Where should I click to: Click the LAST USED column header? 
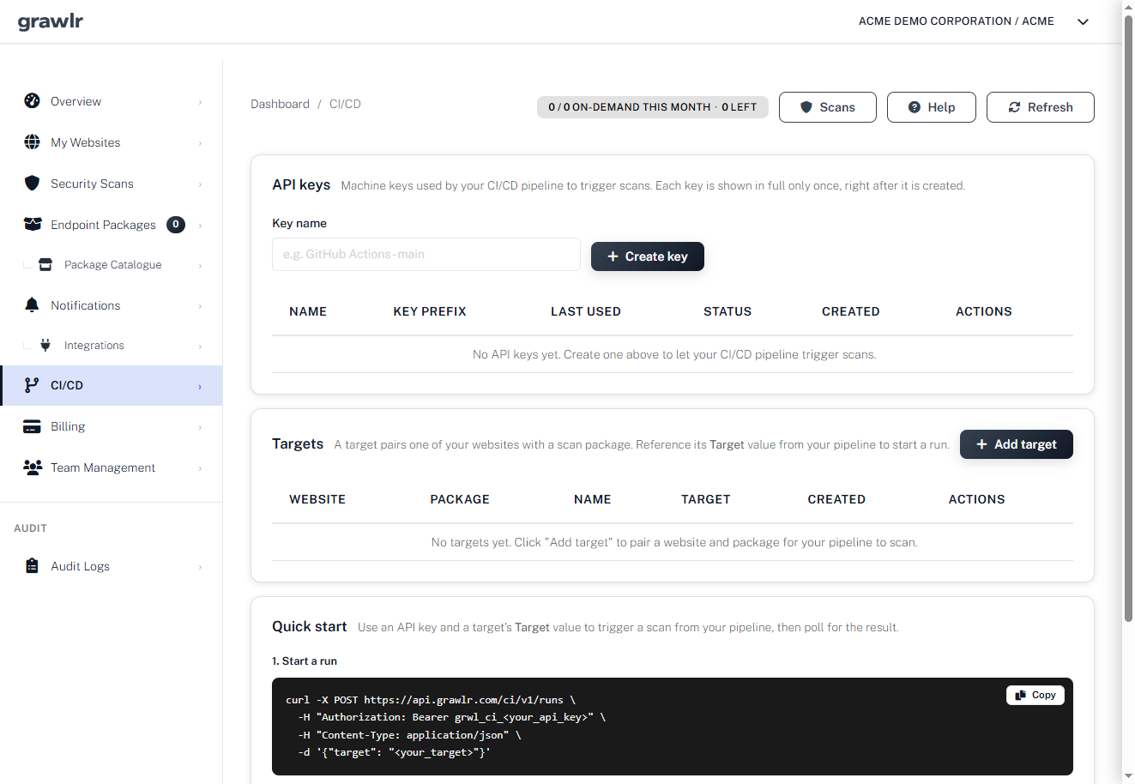(586, 311)
